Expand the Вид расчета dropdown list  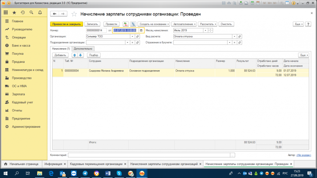235,37
